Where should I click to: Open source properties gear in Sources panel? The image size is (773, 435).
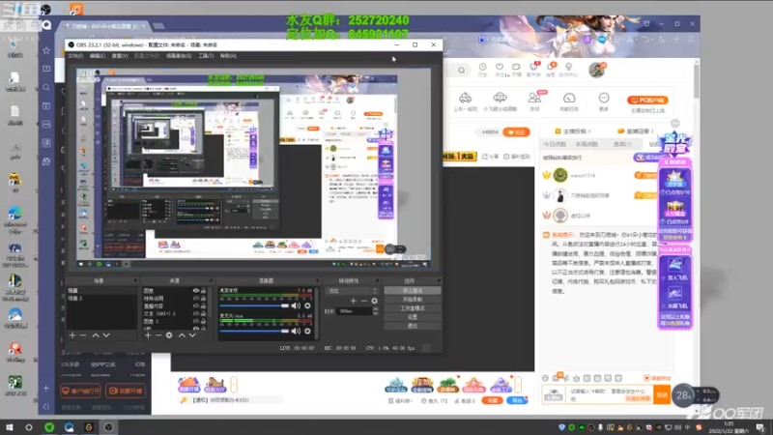[x=169, y=335]
